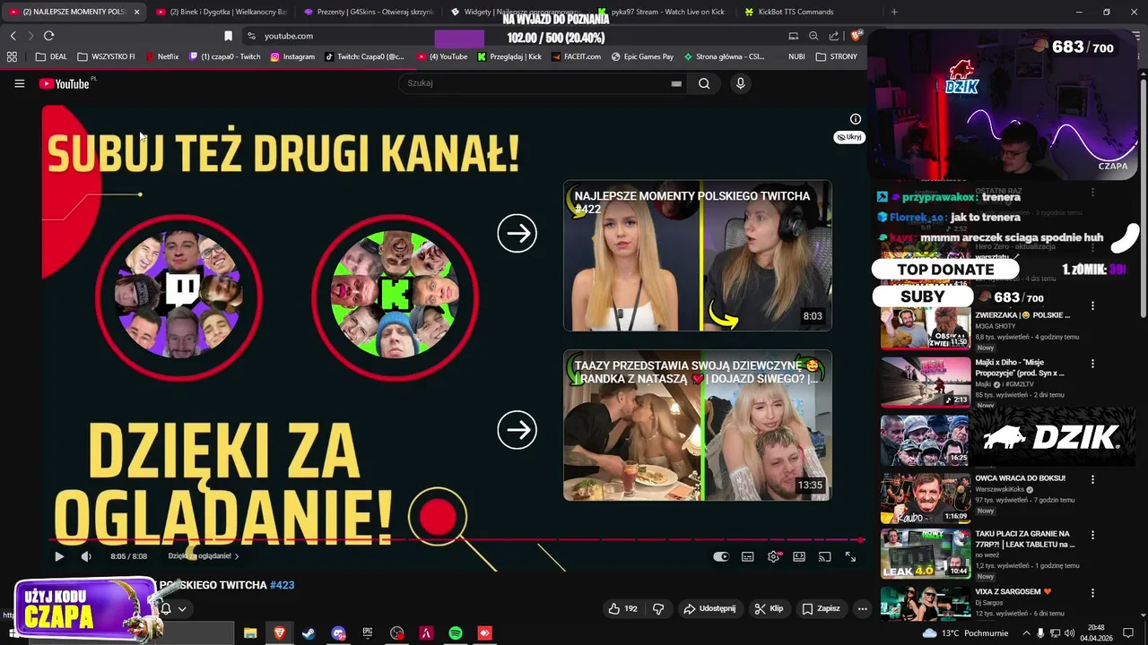Expand notification bell dropdown chevron
1148x645 pixels.
tap(182, 609)
